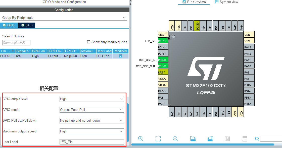Sort the table by User Label column header
The width and height of the screenshot is (282, 149).
104,51
